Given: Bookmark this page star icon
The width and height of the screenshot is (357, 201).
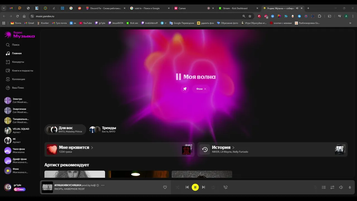Looking at the screenshot, I should click(250, 16).
